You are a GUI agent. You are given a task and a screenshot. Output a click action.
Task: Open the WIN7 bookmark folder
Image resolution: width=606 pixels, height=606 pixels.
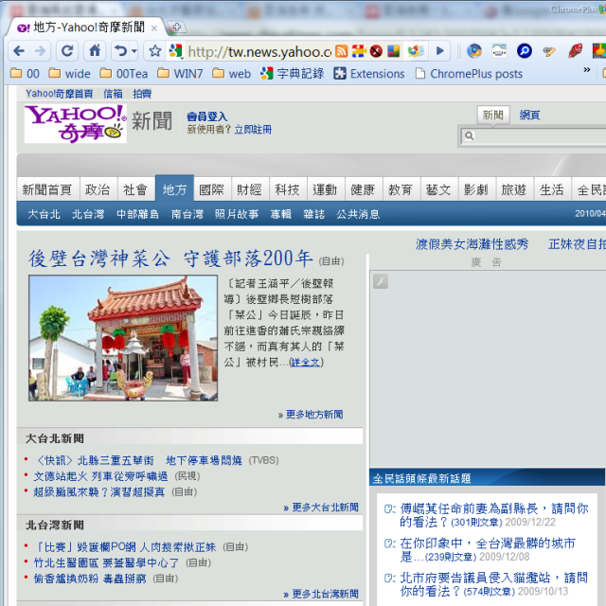click(180, 74)
